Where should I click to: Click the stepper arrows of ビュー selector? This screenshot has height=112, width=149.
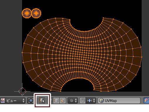point(24,101)
